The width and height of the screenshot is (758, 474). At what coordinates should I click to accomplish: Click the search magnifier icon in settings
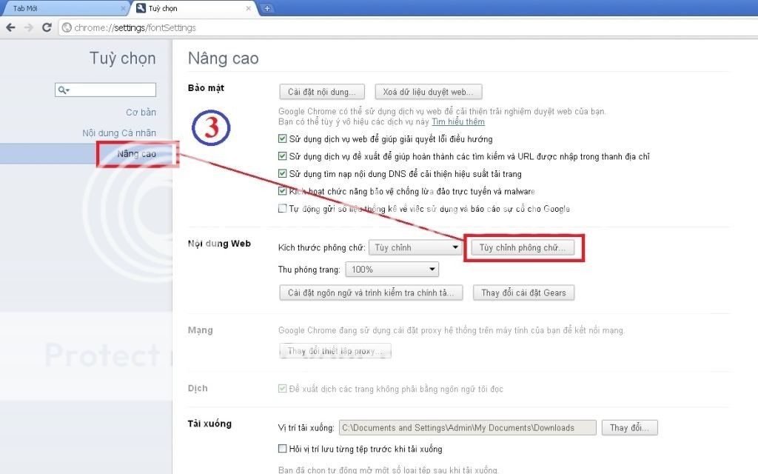(64, 90)
